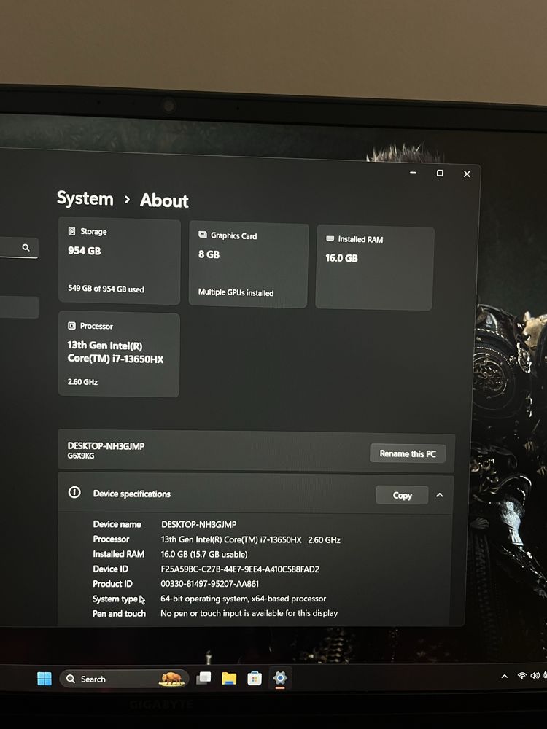Click the '2.60 GHz' text in Processor card
The height and width of the screenshot is (729, 547).
coord(82,382)
